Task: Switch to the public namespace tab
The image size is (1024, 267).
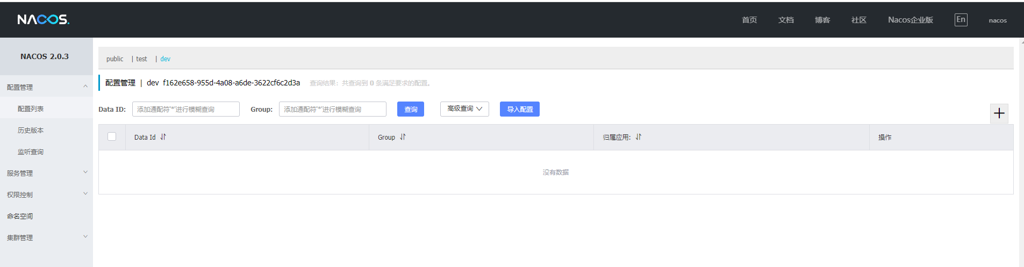Action: coord(114,59)
